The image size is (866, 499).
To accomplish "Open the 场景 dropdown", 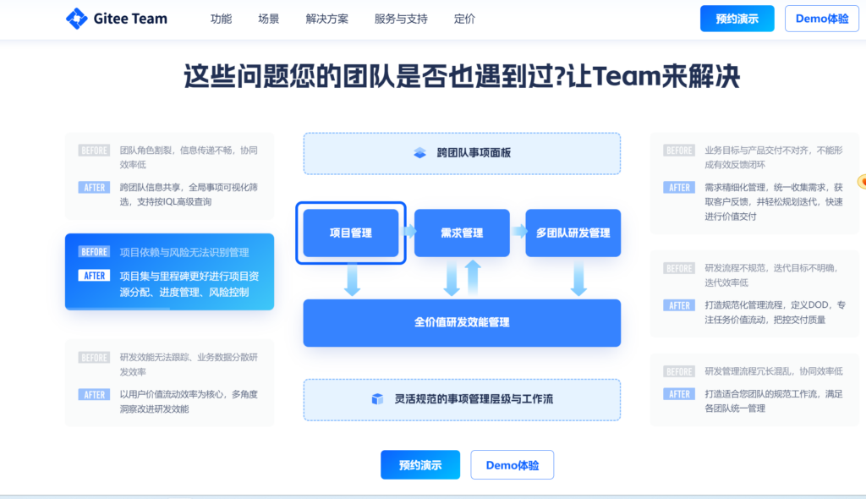I will (x=268, y=18).
